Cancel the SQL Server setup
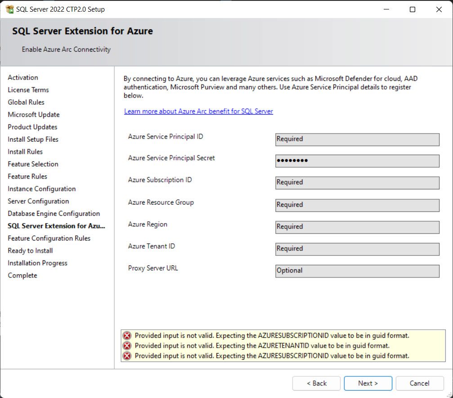This screenshot has height=398, width=453. pos(420,383)
